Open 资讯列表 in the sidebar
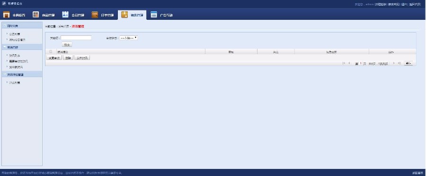This screenshot has width=426, height=176. pyautogui.click(x=14, y=56)
